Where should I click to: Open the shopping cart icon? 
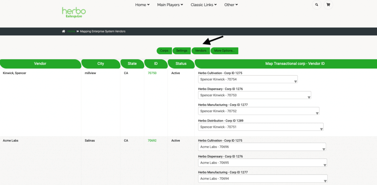[x=328, y=4]
